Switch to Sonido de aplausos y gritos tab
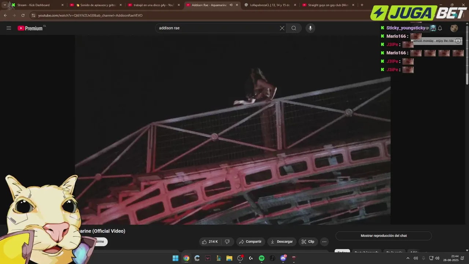Viewport: 469px width, 264px height. click(96, 5)
